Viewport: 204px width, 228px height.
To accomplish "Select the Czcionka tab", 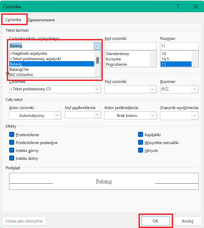I will point(13,20).
